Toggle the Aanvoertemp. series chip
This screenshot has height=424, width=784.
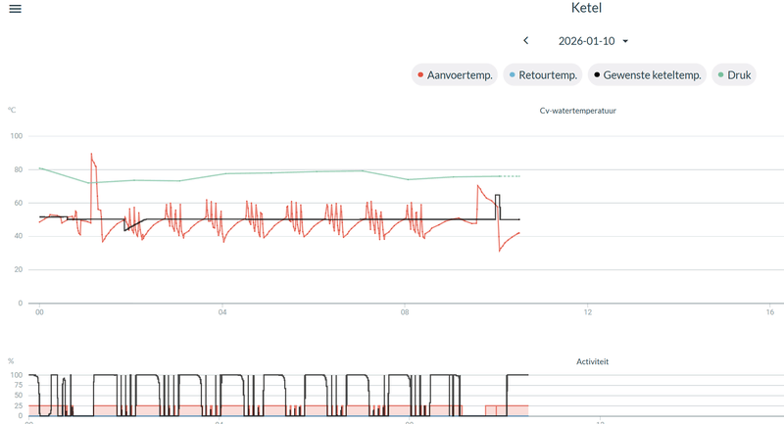tap(455, 75)
